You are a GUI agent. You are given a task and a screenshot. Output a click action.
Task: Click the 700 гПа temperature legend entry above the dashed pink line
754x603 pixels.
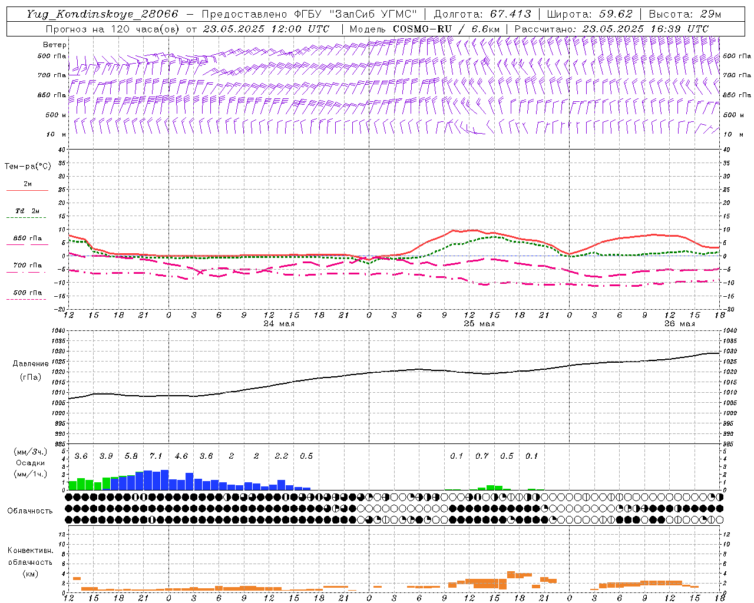(x=28, y=266)
